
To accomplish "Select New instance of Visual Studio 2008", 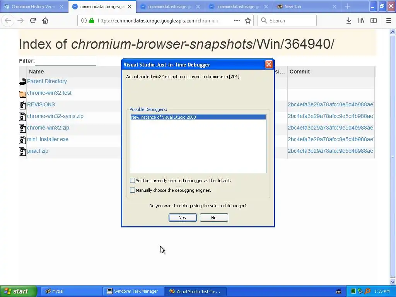I will coord(198,117).
